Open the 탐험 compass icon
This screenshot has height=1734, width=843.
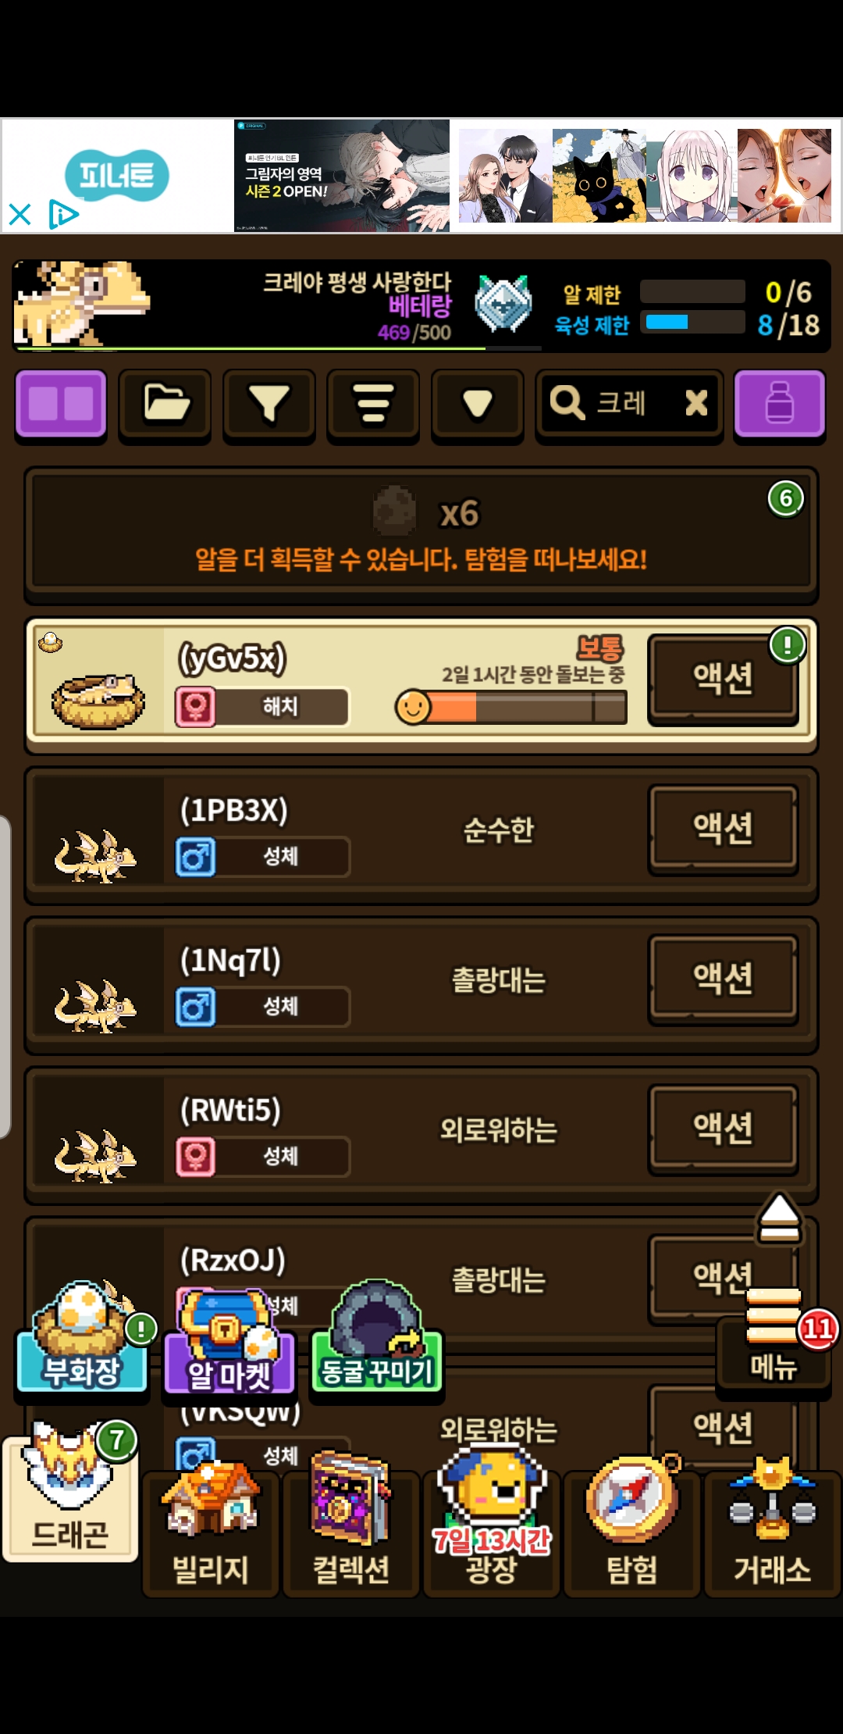[x=632, y=1523]
